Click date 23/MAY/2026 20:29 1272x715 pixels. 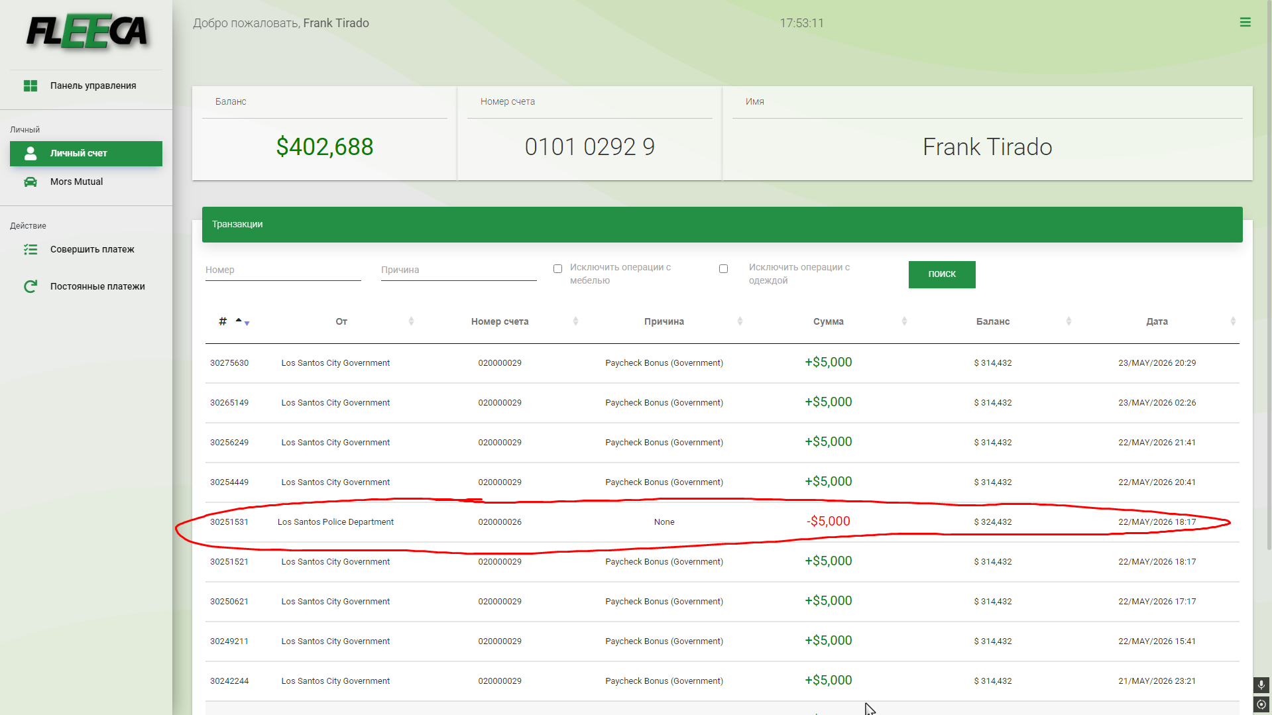coord(1157,363)
